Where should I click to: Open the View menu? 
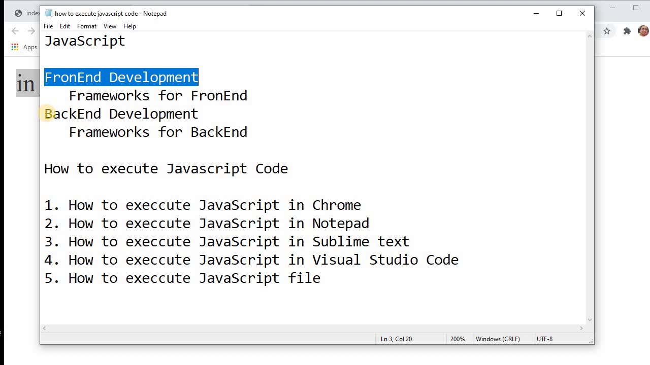[110, 26]
